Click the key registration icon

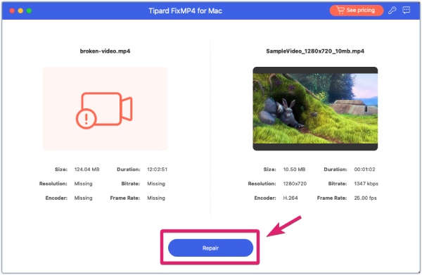[392, 11]
